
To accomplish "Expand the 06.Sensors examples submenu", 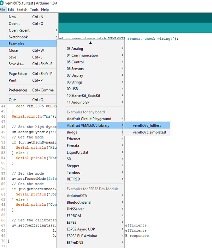I will tap(90, 69).
